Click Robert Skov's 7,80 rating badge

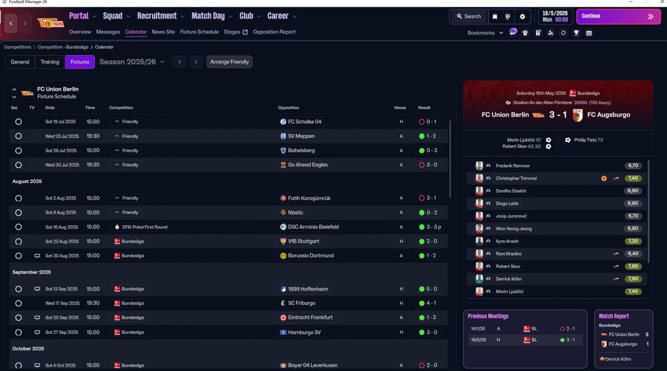pos(633,266)
